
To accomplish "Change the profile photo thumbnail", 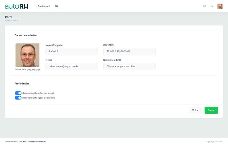I will pyautogui.click(x=27, y=55).
